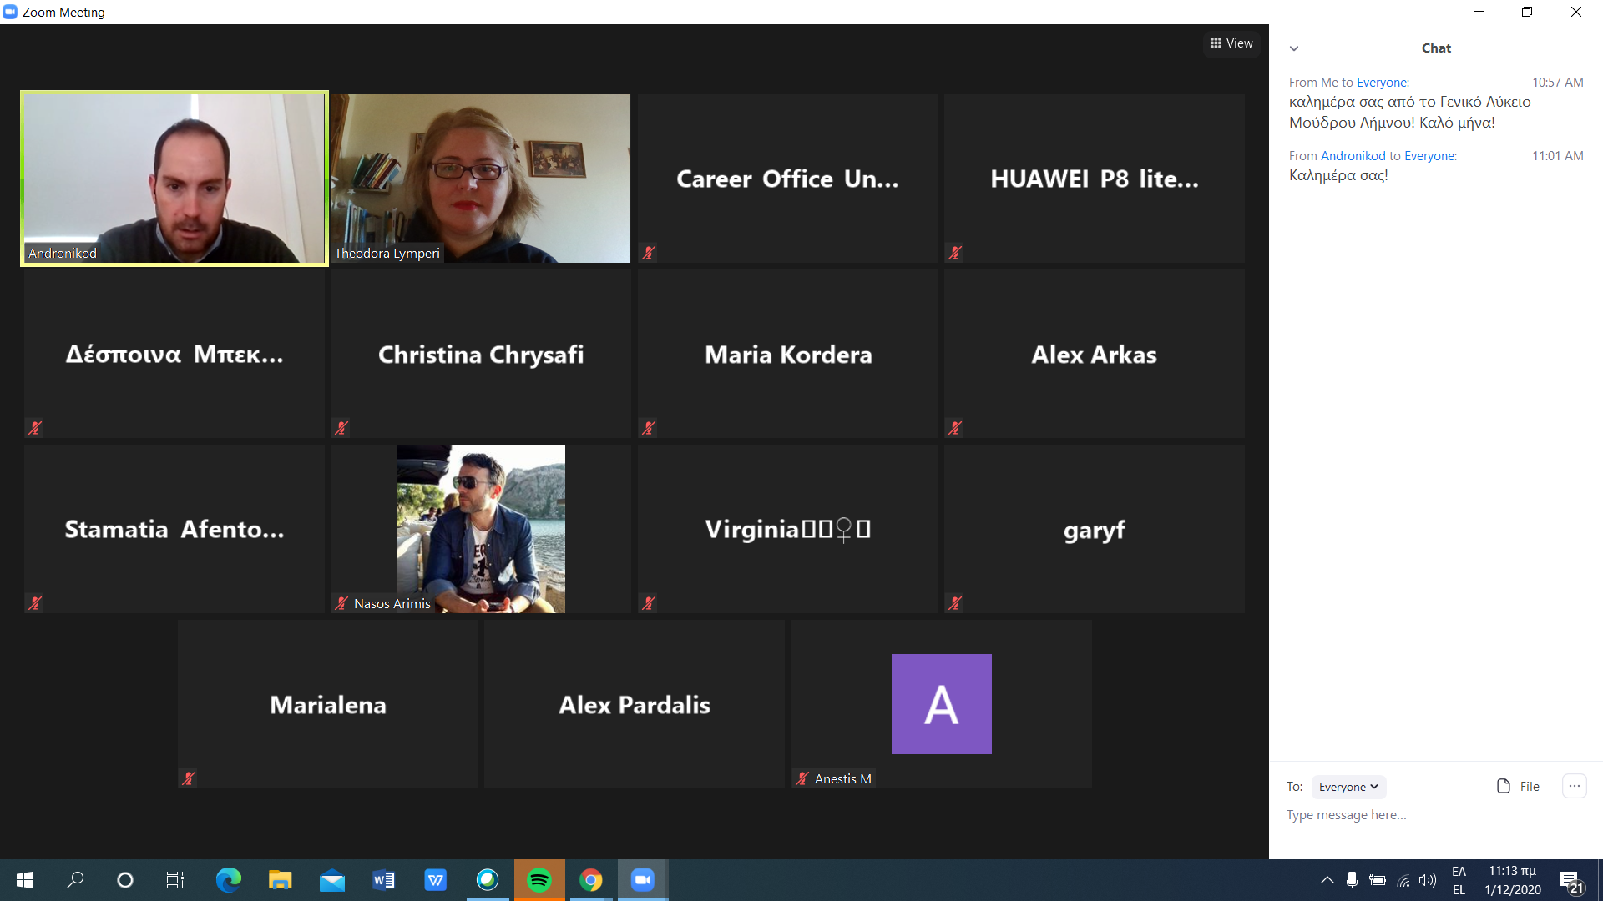The width and height of the screenshot is (1603, 901).
Task: Select Theodora Lymperi video thumbnail
Action: click(x=480, y=179)
